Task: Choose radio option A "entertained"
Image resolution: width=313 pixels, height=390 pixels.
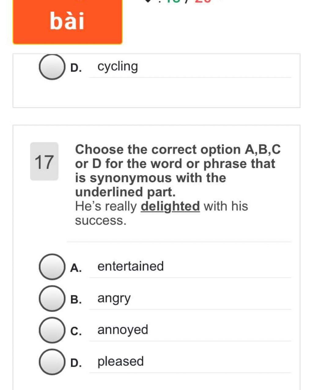Action: click(52, 267)
